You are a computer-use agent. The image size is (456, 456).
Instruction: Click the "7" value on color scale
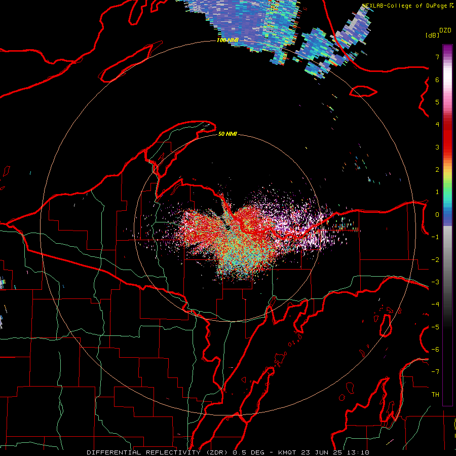click(x=437, y=57)
